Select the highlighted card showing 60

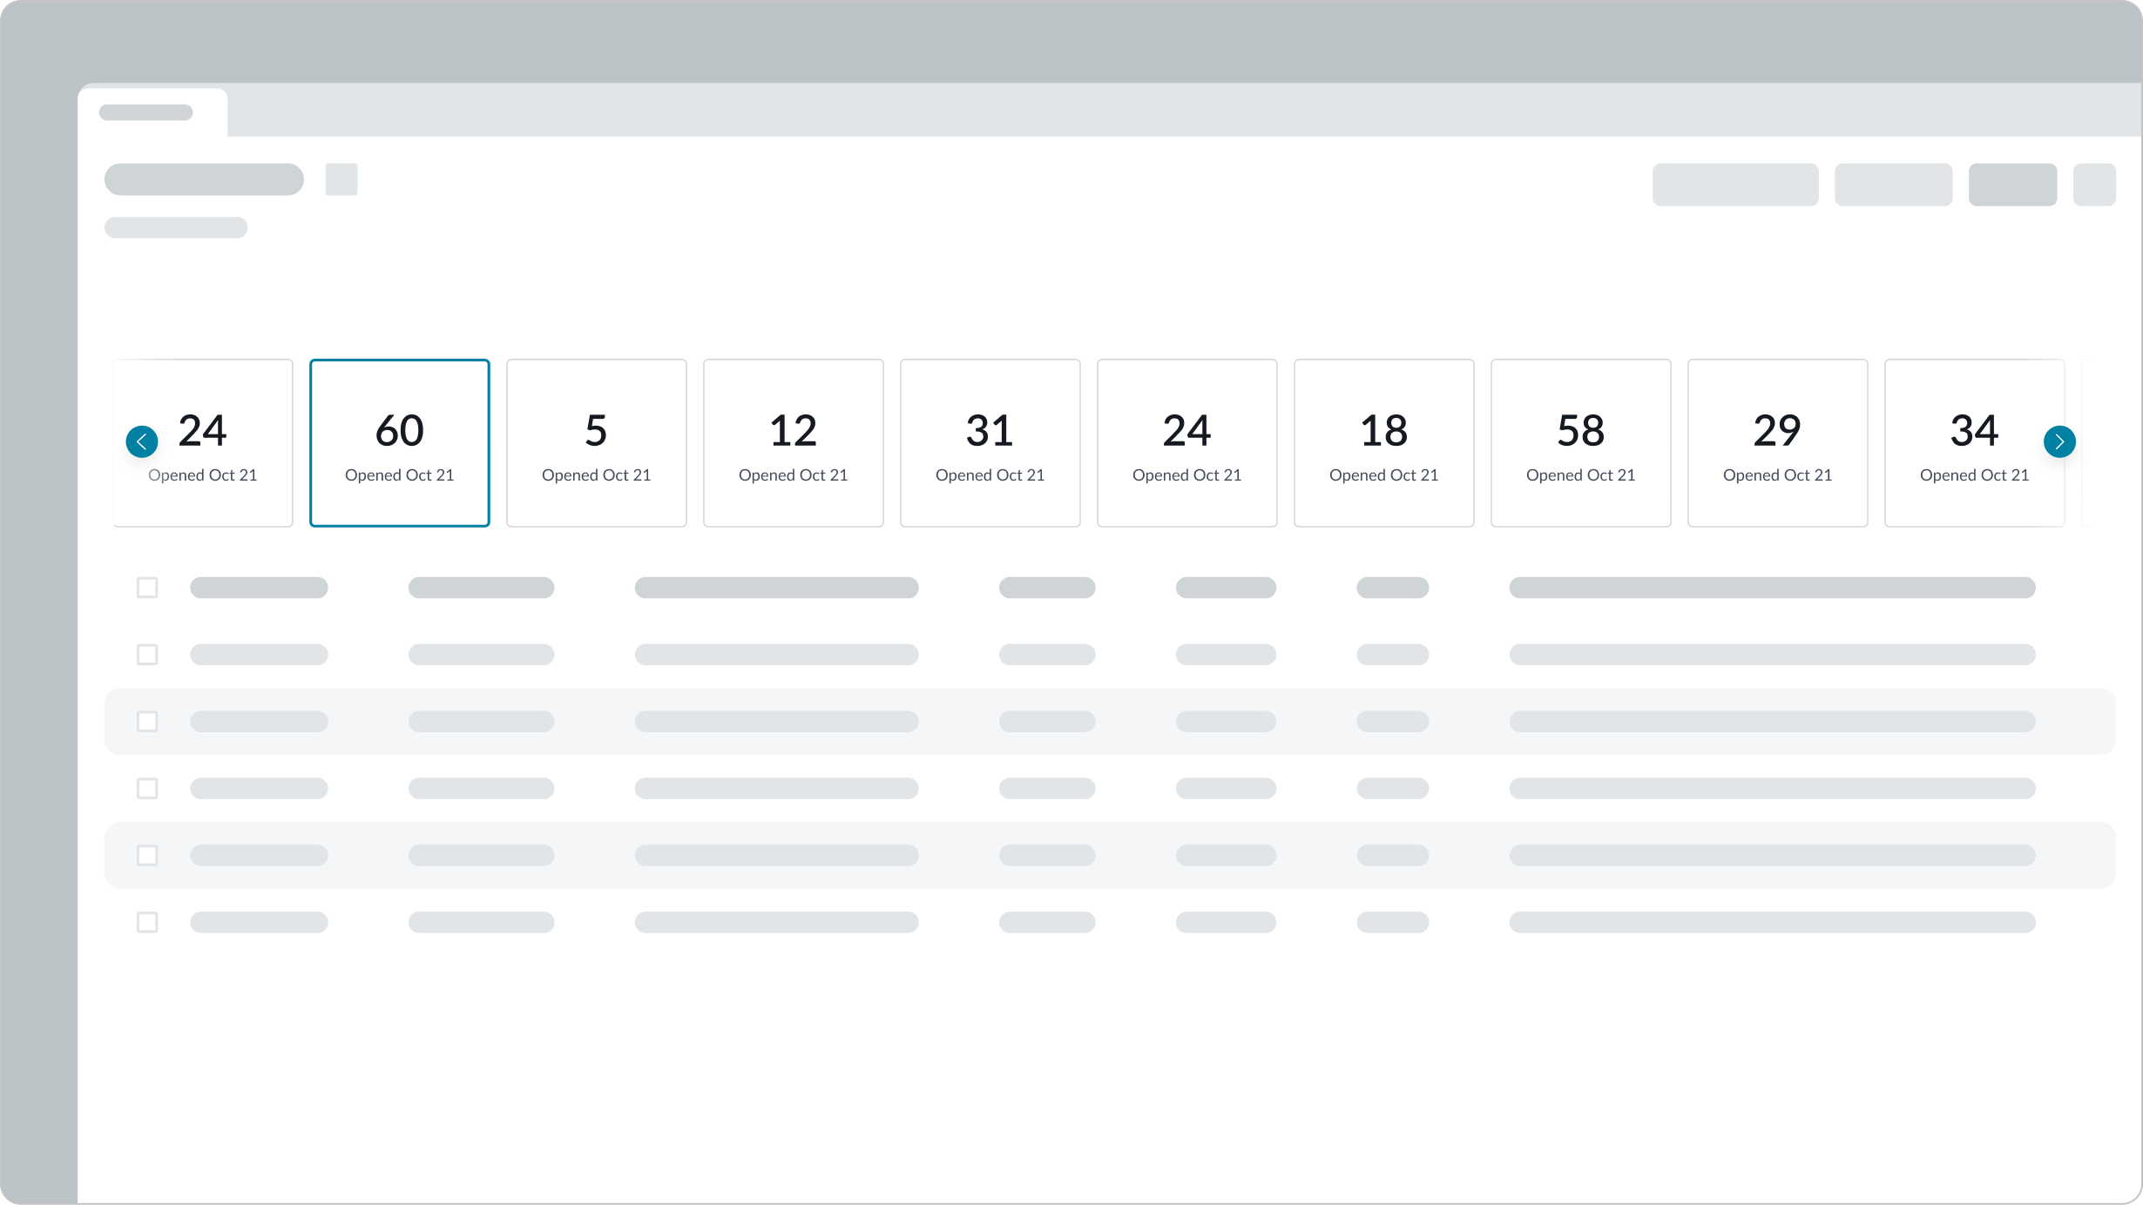pyautogui.click(x=399, y=442)
